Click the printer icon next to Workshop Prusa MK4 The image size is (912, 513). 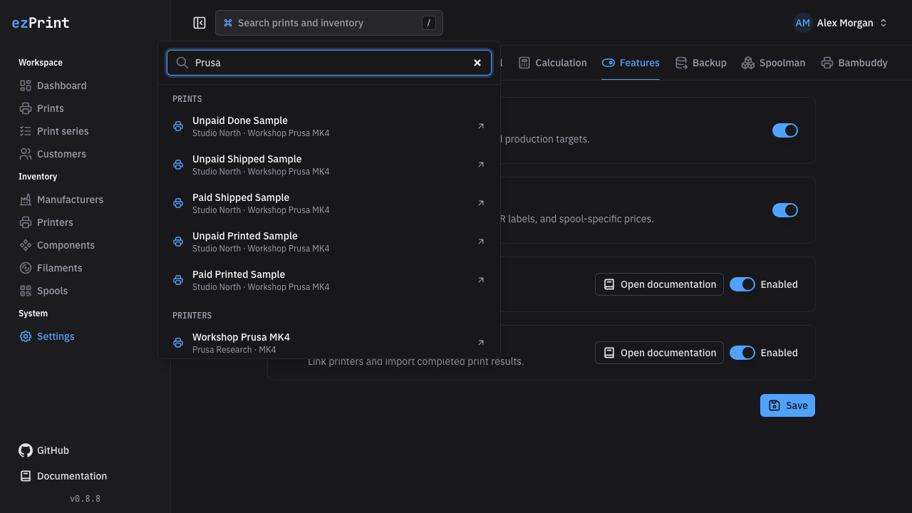(178, 343)
